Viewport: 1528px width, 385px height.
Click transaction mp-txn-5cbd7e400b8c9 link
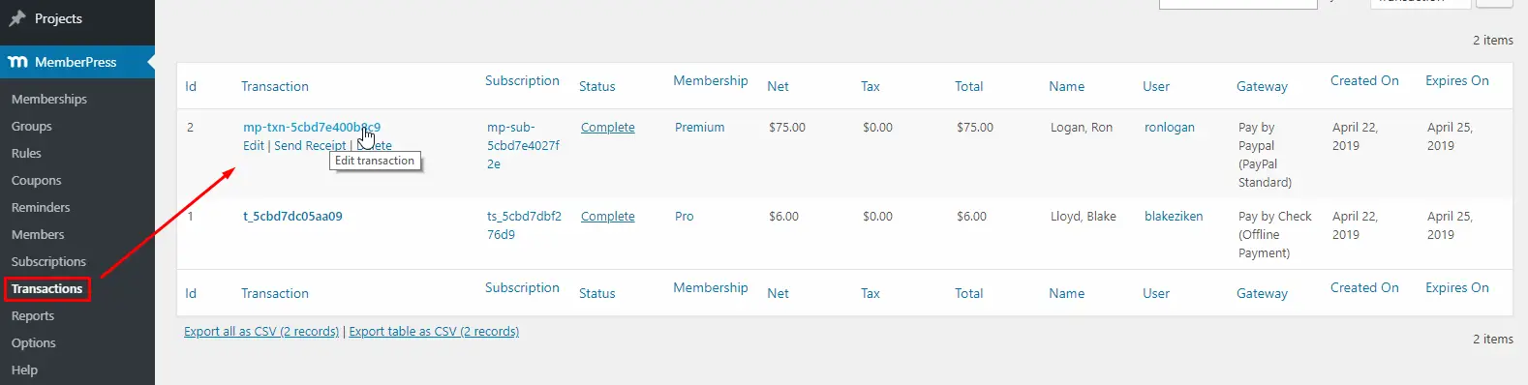coord(312,127)
